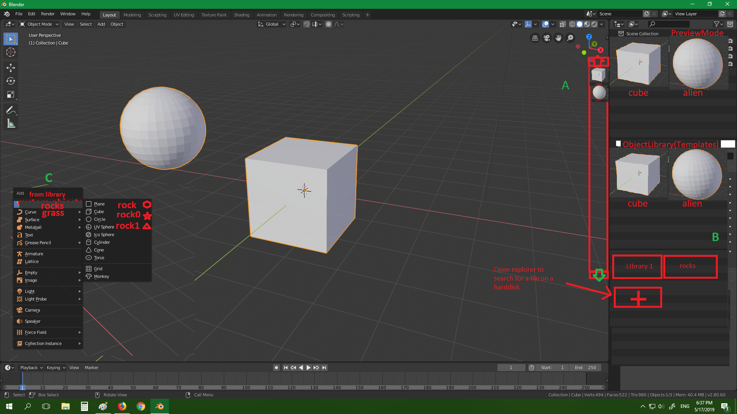
Task: Switch to wireframe viewport shading
Action: pos(572,24)
